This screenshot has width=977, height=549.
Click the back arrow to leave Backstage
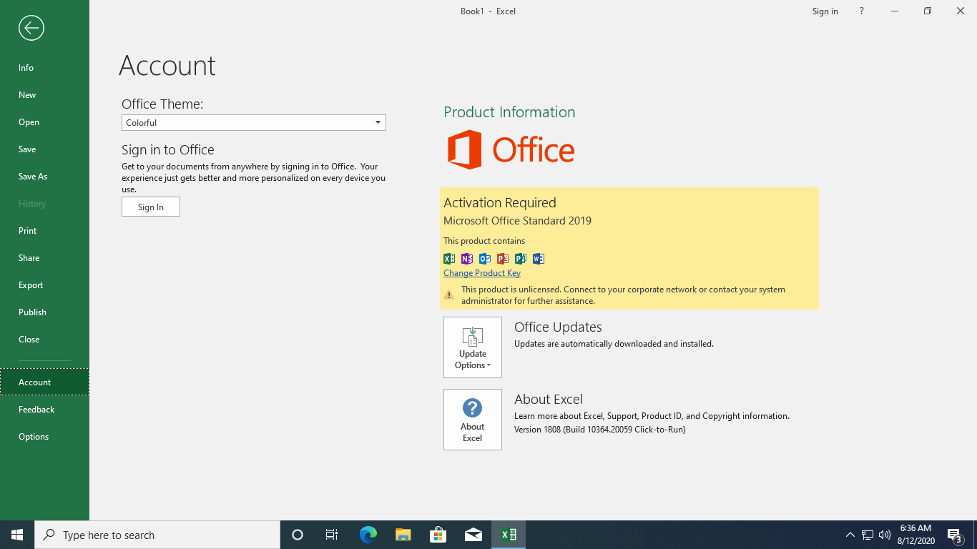point(31,28)
